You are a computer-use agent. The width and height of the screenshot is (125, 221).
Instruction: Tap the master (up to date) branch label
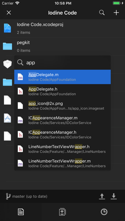pos(30,196)
